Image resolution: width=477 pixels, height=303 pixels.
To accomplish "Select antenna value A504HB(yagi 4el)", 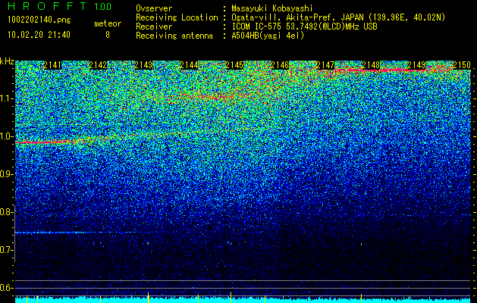I will tap(268, 36).
